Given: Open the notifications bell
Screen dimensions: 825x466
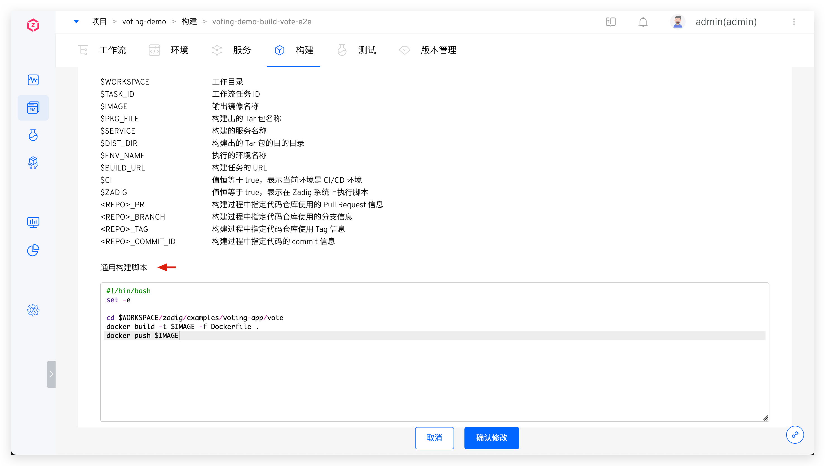Looking at the screenshot, I should click(643, 22).
